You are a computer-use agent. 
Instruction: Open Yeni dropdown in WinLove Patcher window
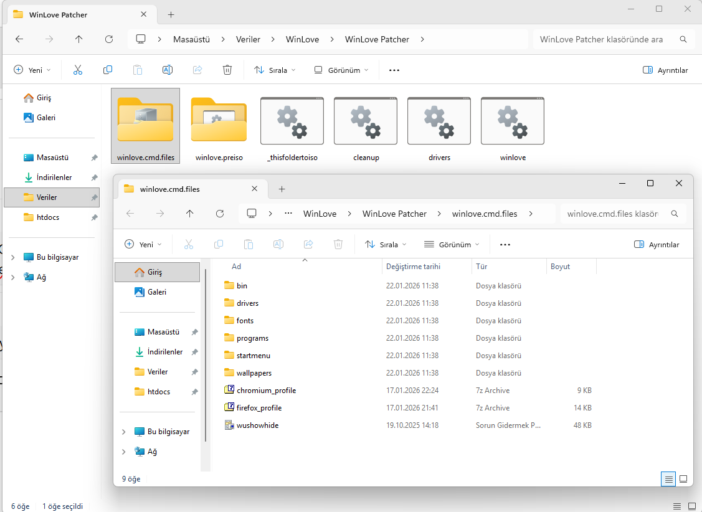(x=32, y=70)
